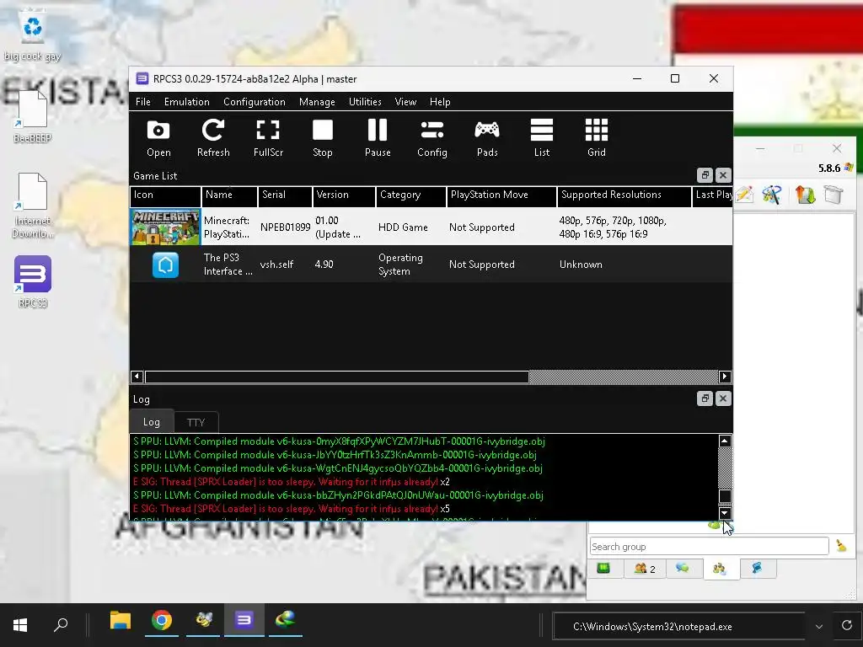Click the Open toolbar icon in RPCS3
This screenshot has width=863, height=647.
coord(158,138)
